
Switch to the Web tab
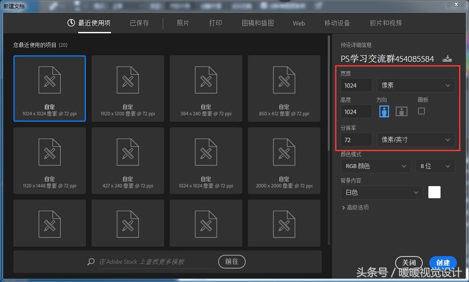click(298, 23)
